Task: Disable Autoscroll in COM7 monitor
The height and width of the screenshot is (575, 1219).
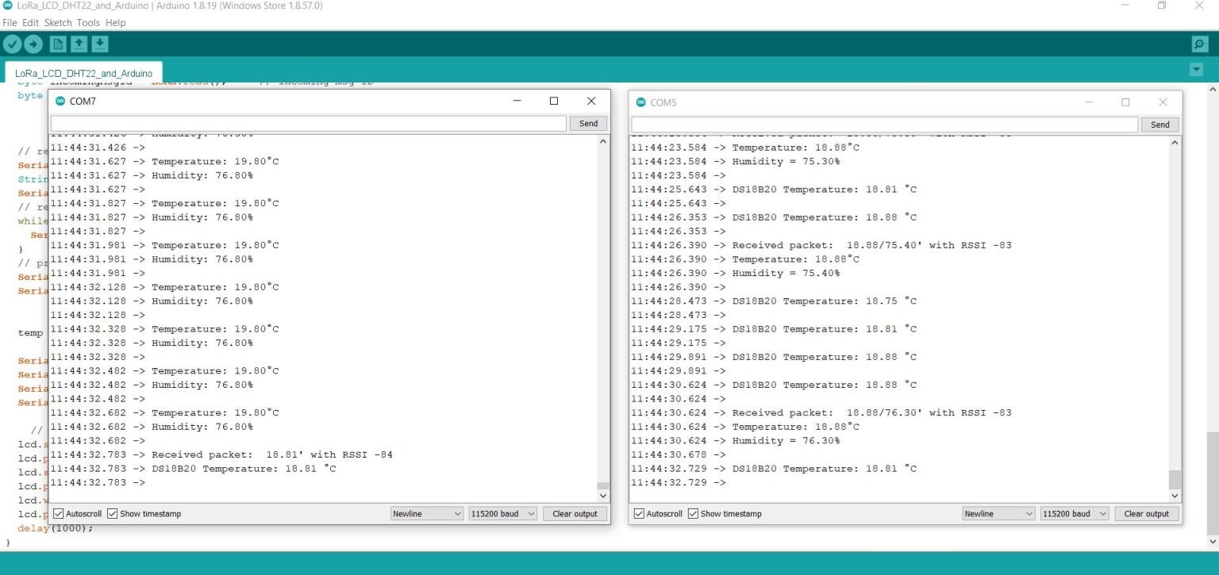Action: click(x=59, y=514)
